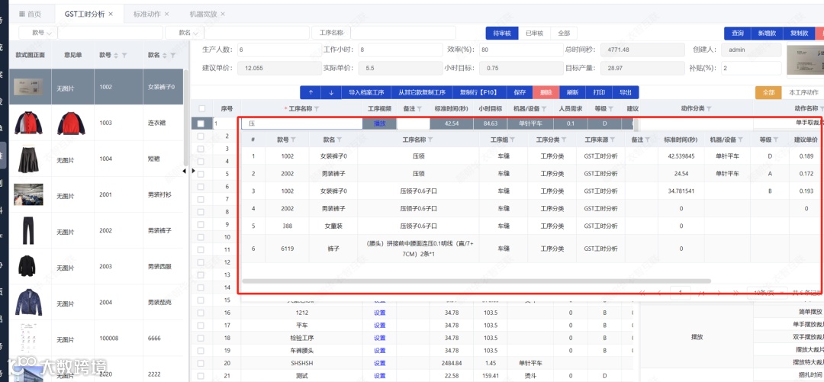
Task: Pick popup row 6 with 款号 6119
Action: (532, 249)
